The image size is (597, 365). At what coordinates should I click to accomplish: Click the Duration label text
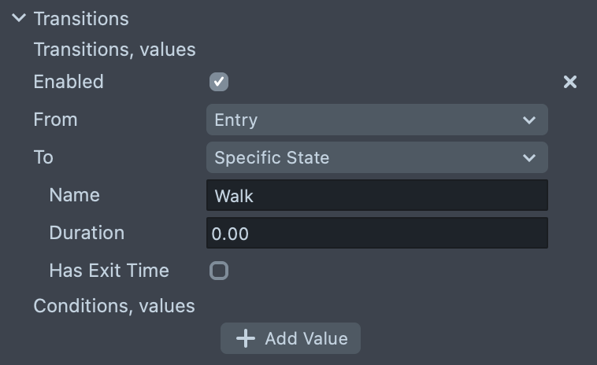[x=87, y=233]
